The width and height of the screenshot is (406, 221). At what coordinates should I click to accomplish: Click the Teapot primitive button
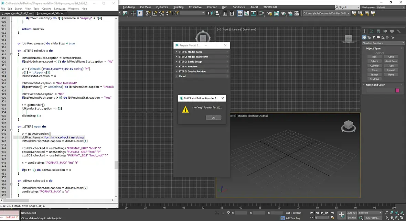pos(374,75)
